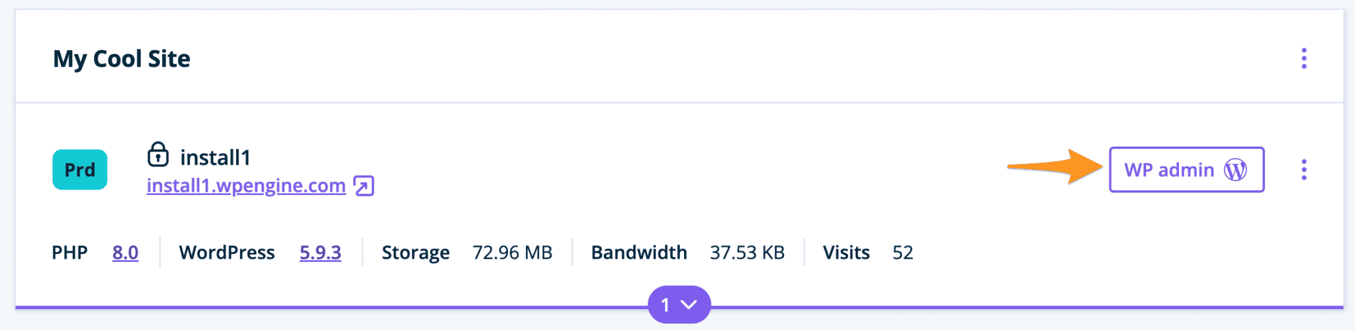Click the PHP label text
Viewport: 1355px width, 330px height.
coord(69,253)
